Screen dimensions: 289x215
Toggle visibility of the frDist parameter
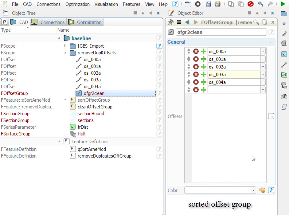73,127
